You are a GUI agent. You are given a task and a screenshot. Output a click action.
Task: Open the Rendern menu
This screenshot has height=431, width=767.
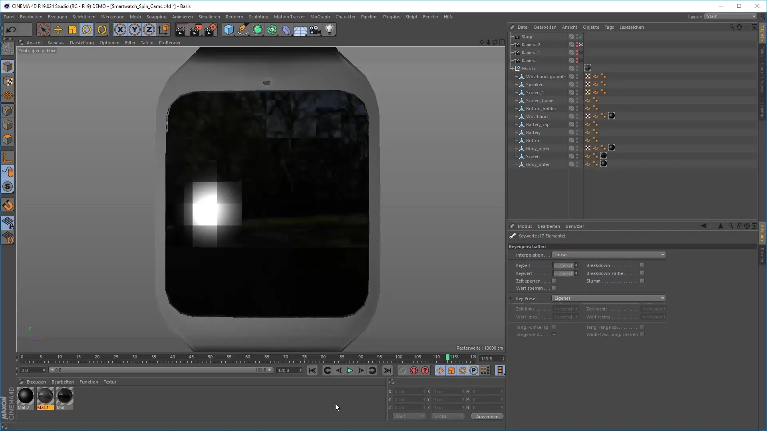(234, 17)
